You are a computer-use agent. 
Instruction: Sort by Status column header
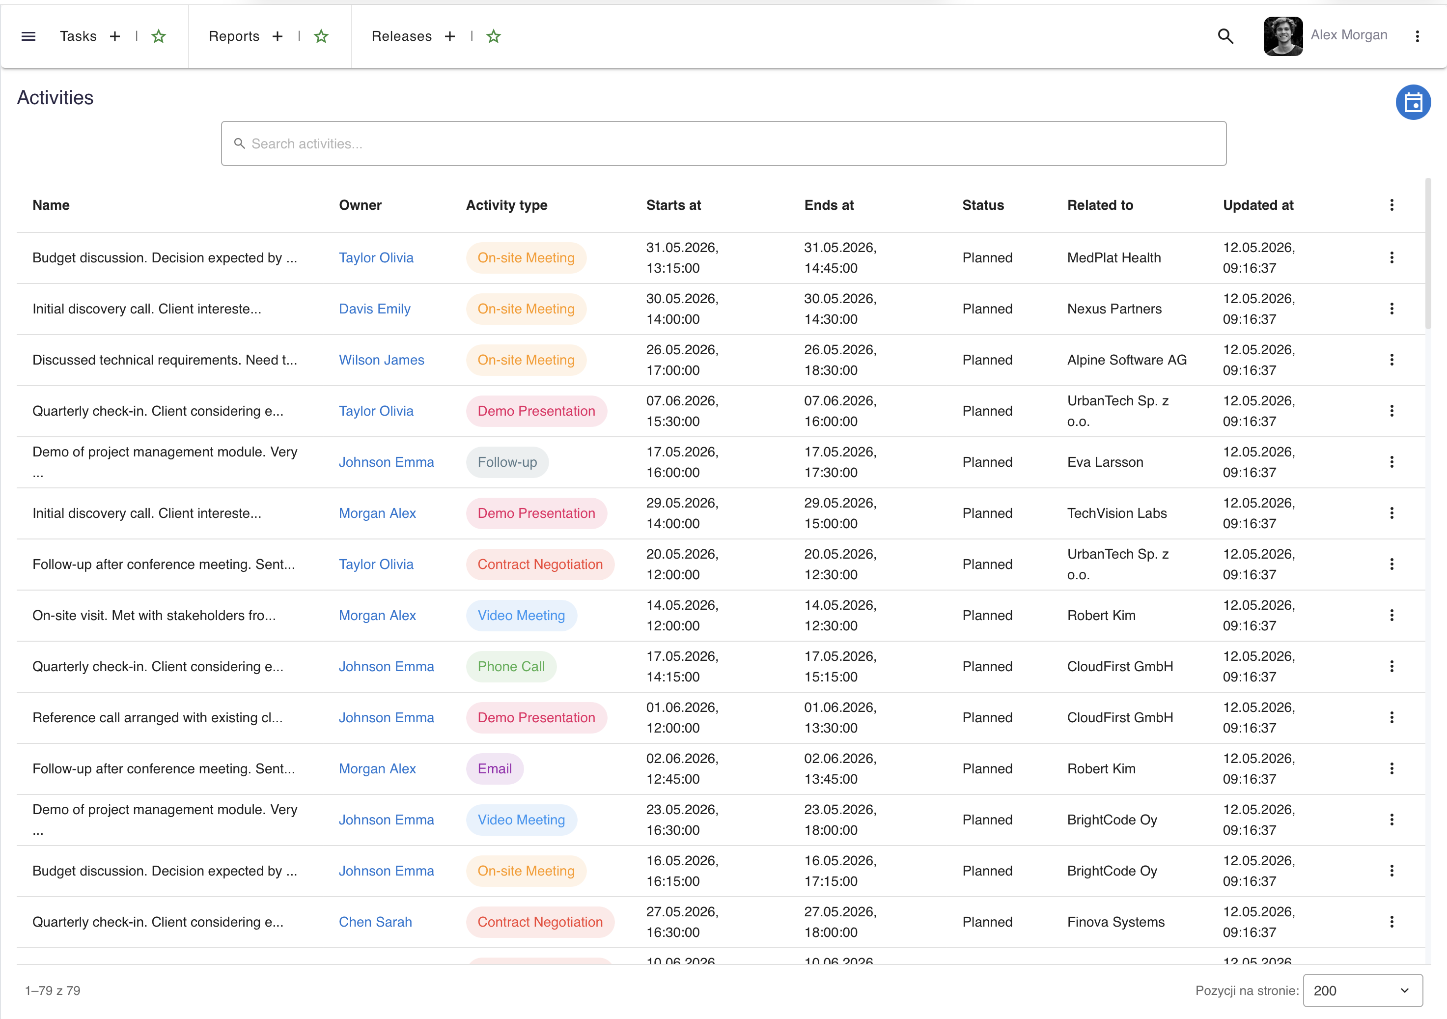982,205
